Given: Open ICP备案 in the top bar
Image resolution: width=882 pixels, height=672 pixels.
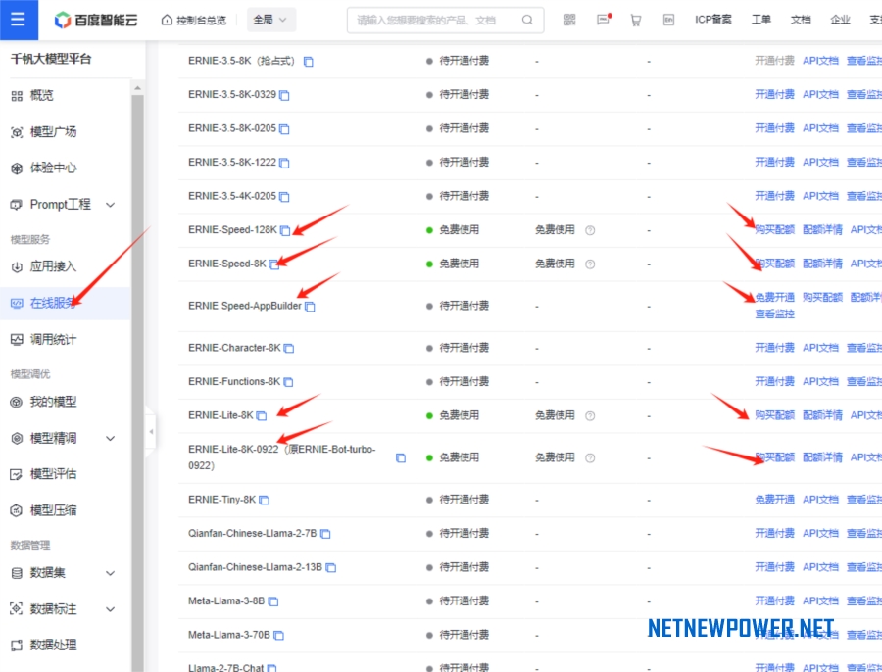Looking at the screenshot, I should click(x=712, y=20).
